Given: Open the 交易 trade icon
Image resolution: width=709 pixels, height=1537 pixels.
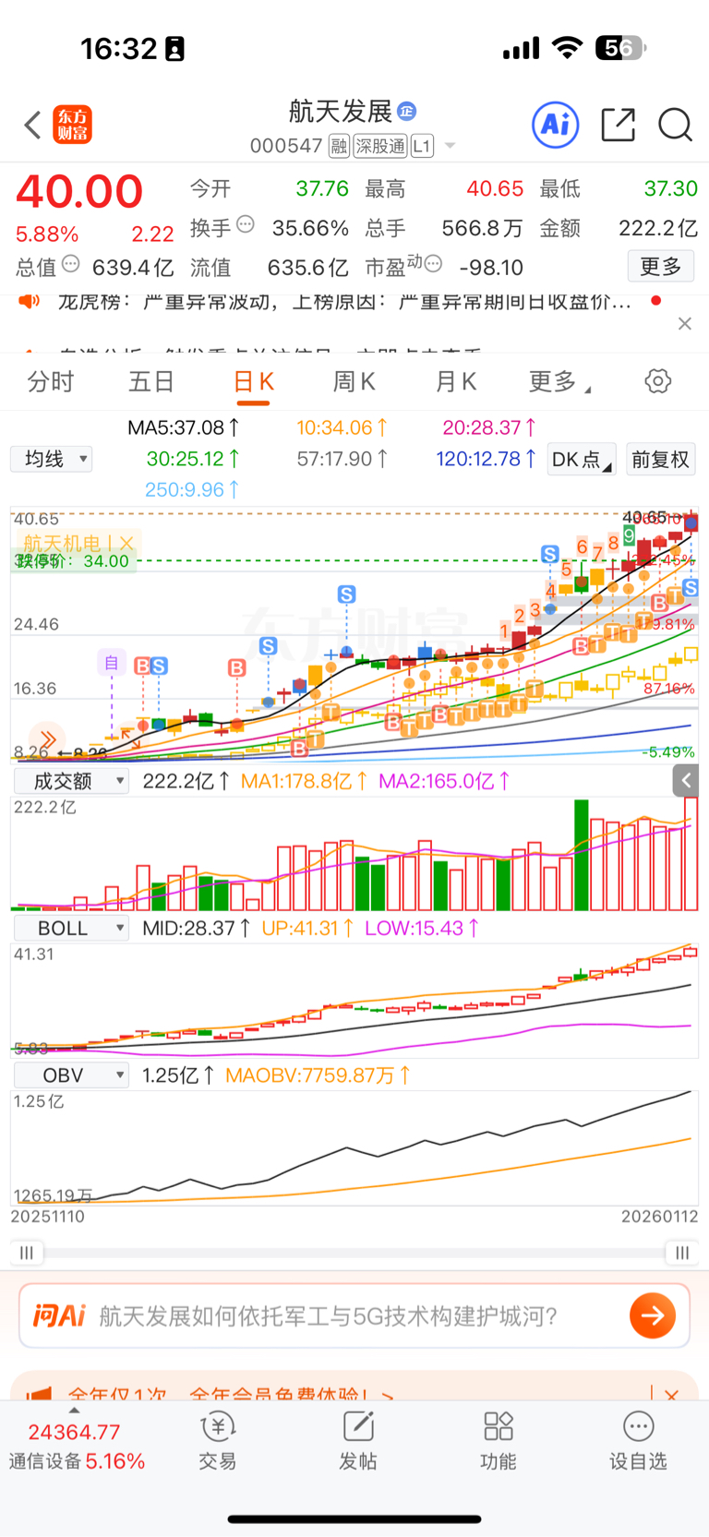Looking at the screenshot, I should (218, 1441).
